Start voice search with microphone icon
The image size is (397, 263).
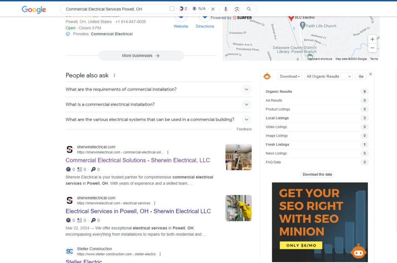coord(226,9)
